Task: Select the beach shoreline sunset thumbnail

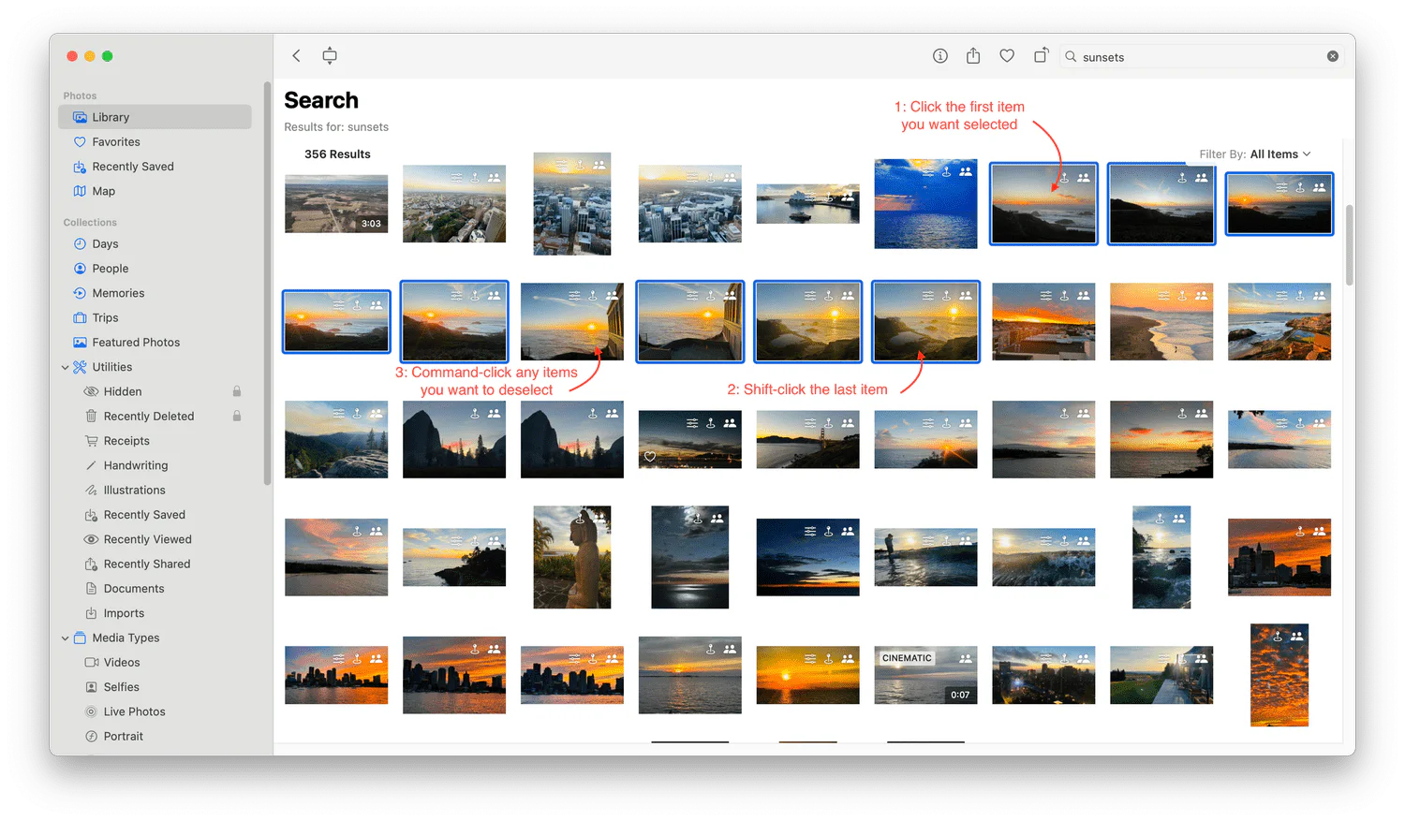Action: click(x=1161, y=321)
